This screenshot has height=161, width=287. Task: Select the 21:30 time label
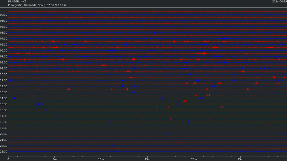4,140
